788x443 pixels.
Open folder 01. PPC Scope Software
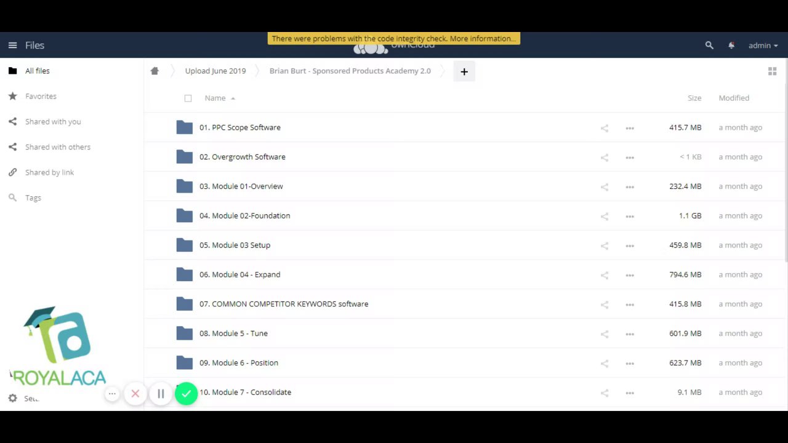click(240, 127)
